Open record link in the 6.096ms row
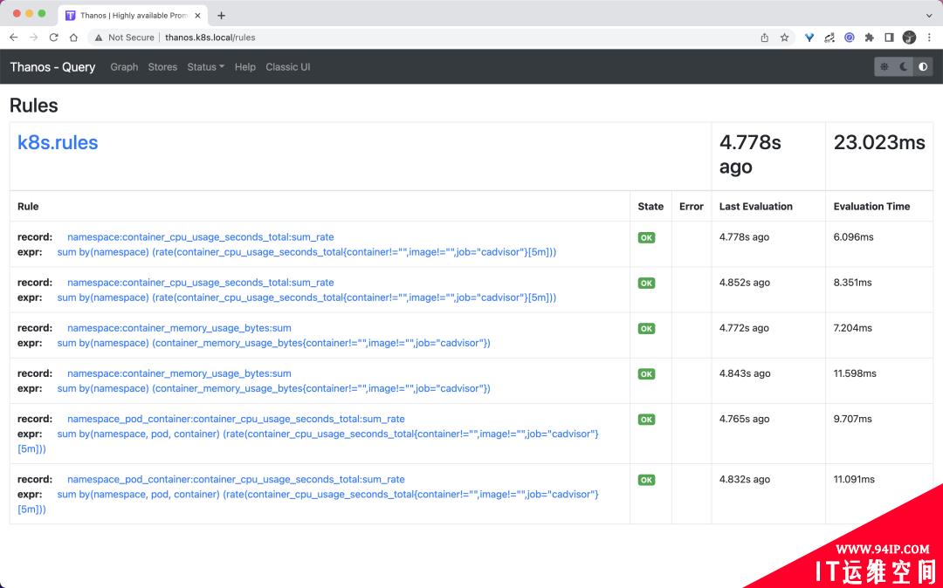 pos(200,237)
